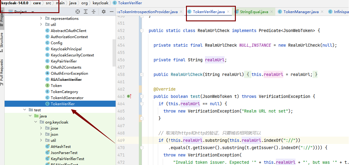Collapse the org.keycloak test package
This screenshot has width=349, height=165.
pyautogui.click(x=35, y=122)
